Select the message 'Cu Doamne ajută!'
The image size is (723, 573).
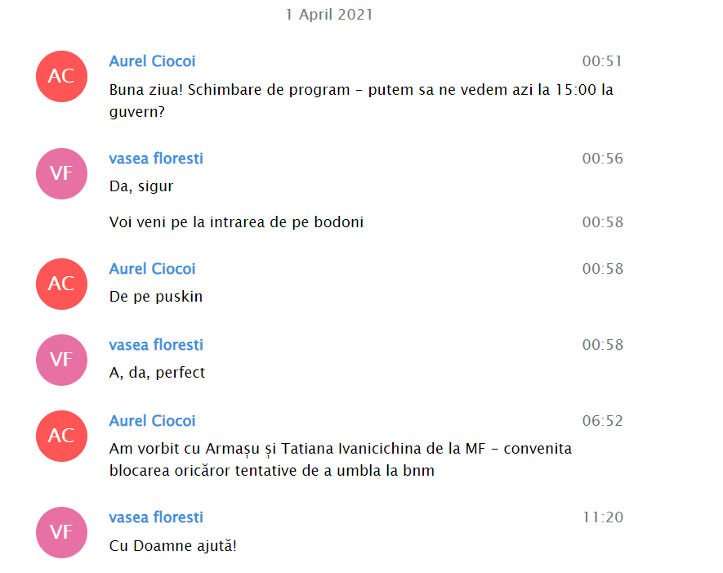point(173,546)
